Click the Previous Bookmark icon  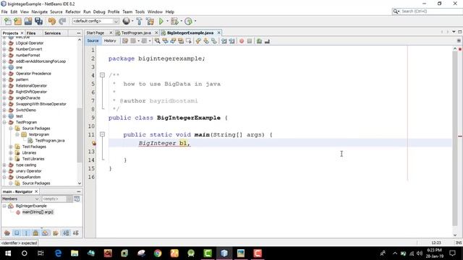tap(198, 41)
